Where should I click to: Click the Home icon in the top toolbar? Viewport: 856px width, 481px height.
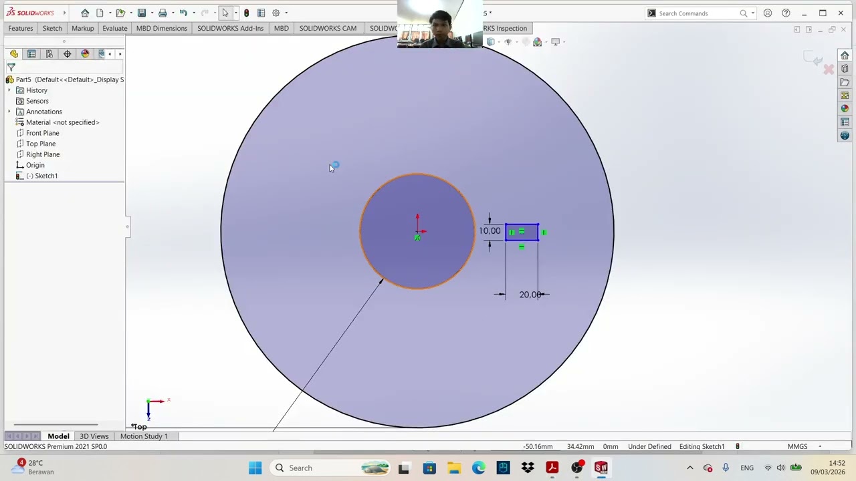coord(85,13)
